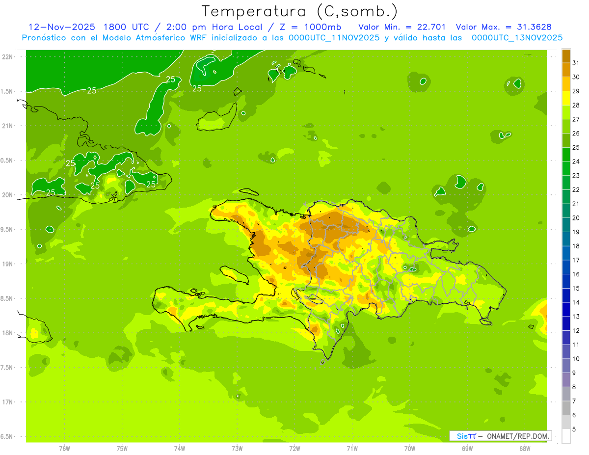
Task: Click the "20N" latitude axis label
Action: 7,195
